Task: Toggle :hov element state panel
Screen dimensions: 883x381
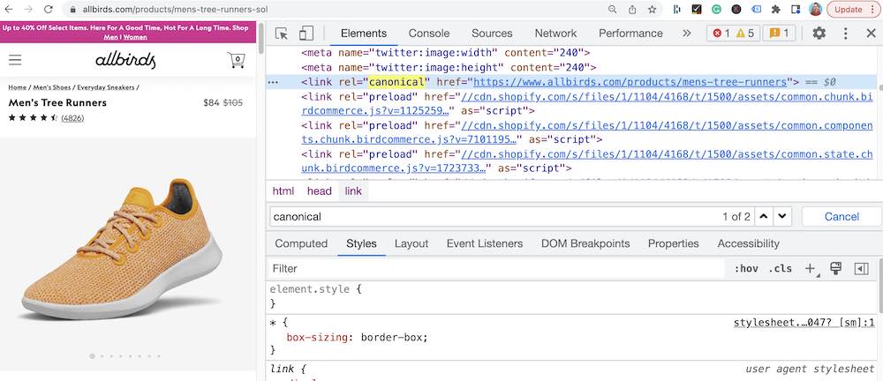Action: tap(746, 268)
